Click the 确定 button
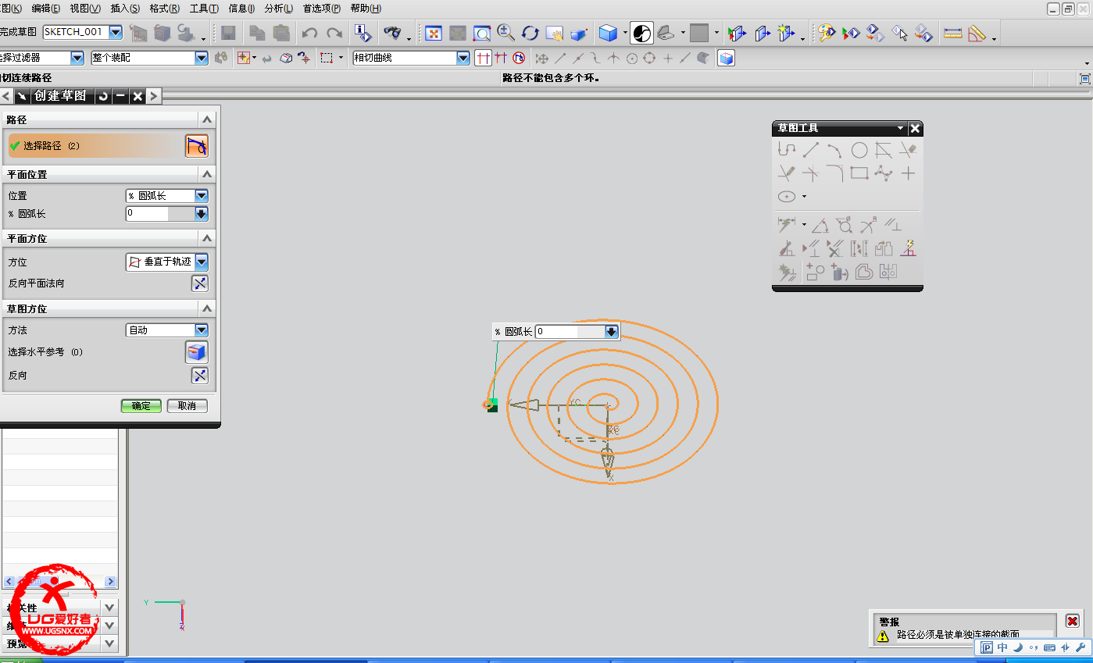 pyautogui.click(x=141, y=406)
